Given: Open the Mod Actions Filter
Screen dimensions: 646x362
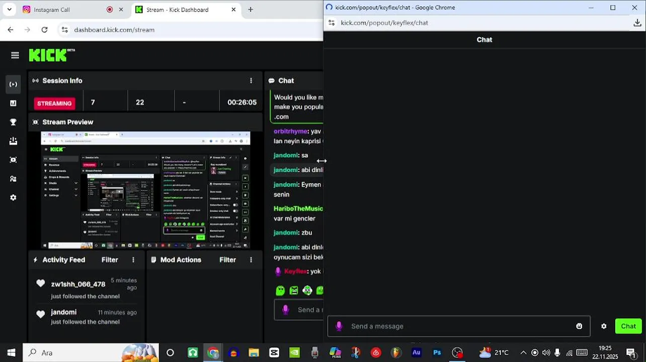Looking at the screenshot, I should 227,260.
